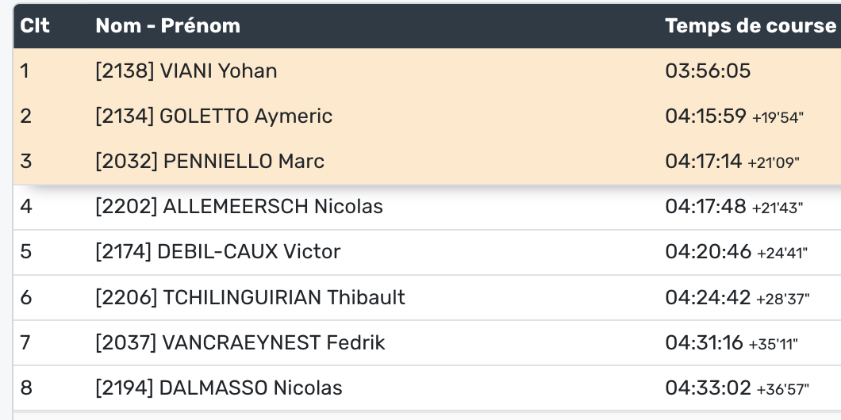Open DEBIL-CAUX Victor's result row
Viewport: 841px width, 420px height.
click(x=217, y=252)
